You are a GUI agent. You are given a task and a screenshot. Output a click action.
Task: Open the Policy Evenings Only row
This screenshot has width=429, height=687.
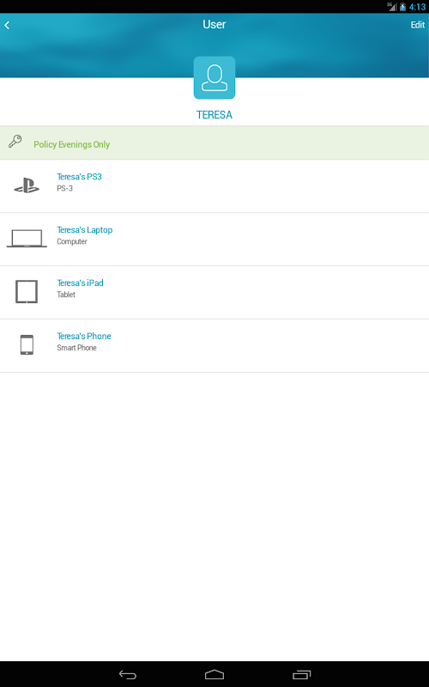(214, 143)
